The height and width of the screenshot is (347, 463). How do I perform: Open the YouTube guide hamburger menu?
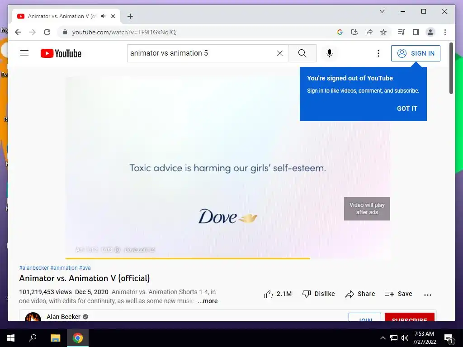tap(24, 53)
